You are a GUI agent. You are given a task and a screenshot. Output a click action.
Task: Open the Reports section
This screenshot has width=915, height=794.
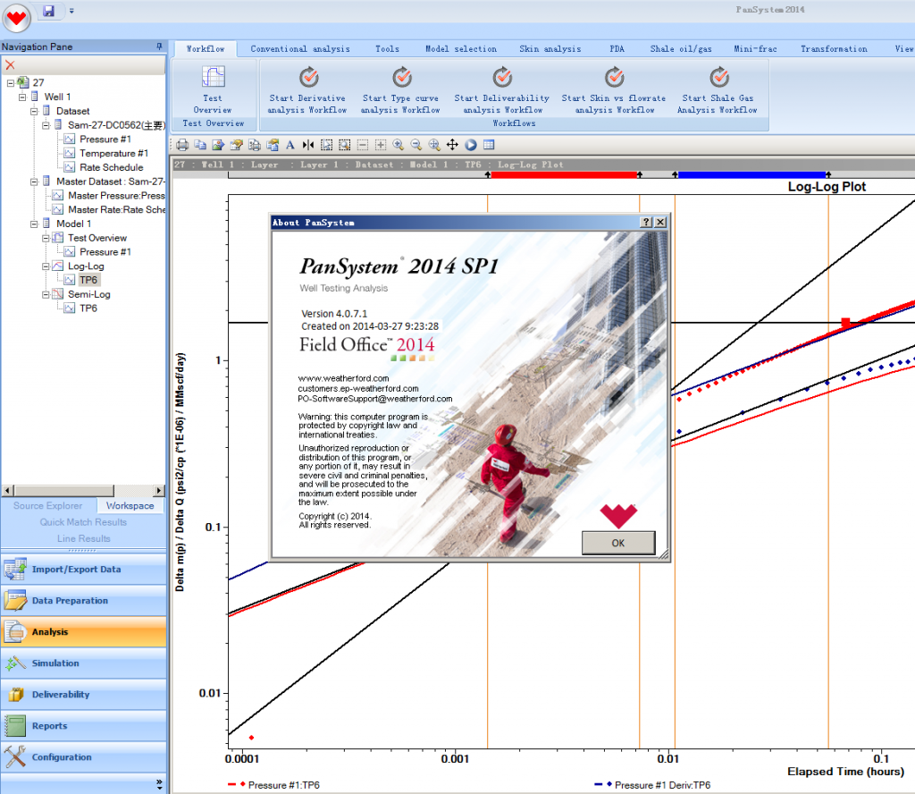click(x=83, y=726)
